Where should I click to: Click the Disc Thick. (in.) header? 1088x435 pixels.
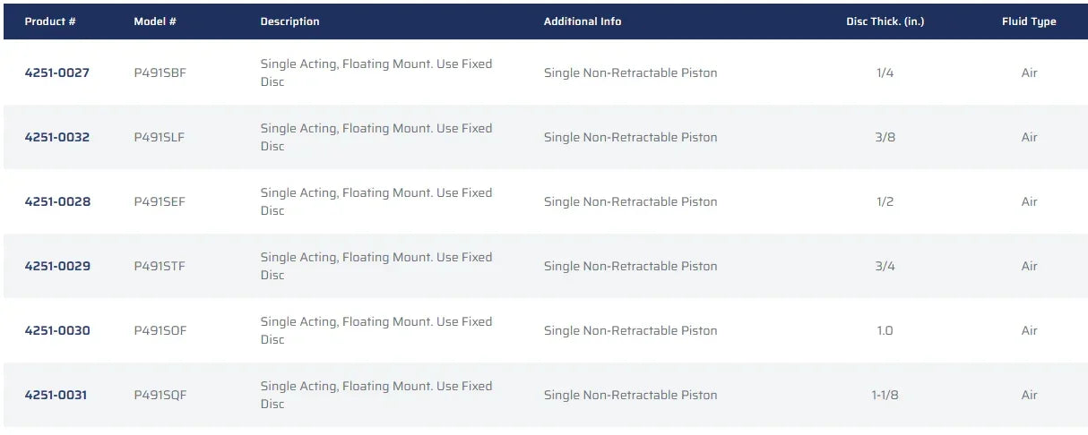coord(885,21)
